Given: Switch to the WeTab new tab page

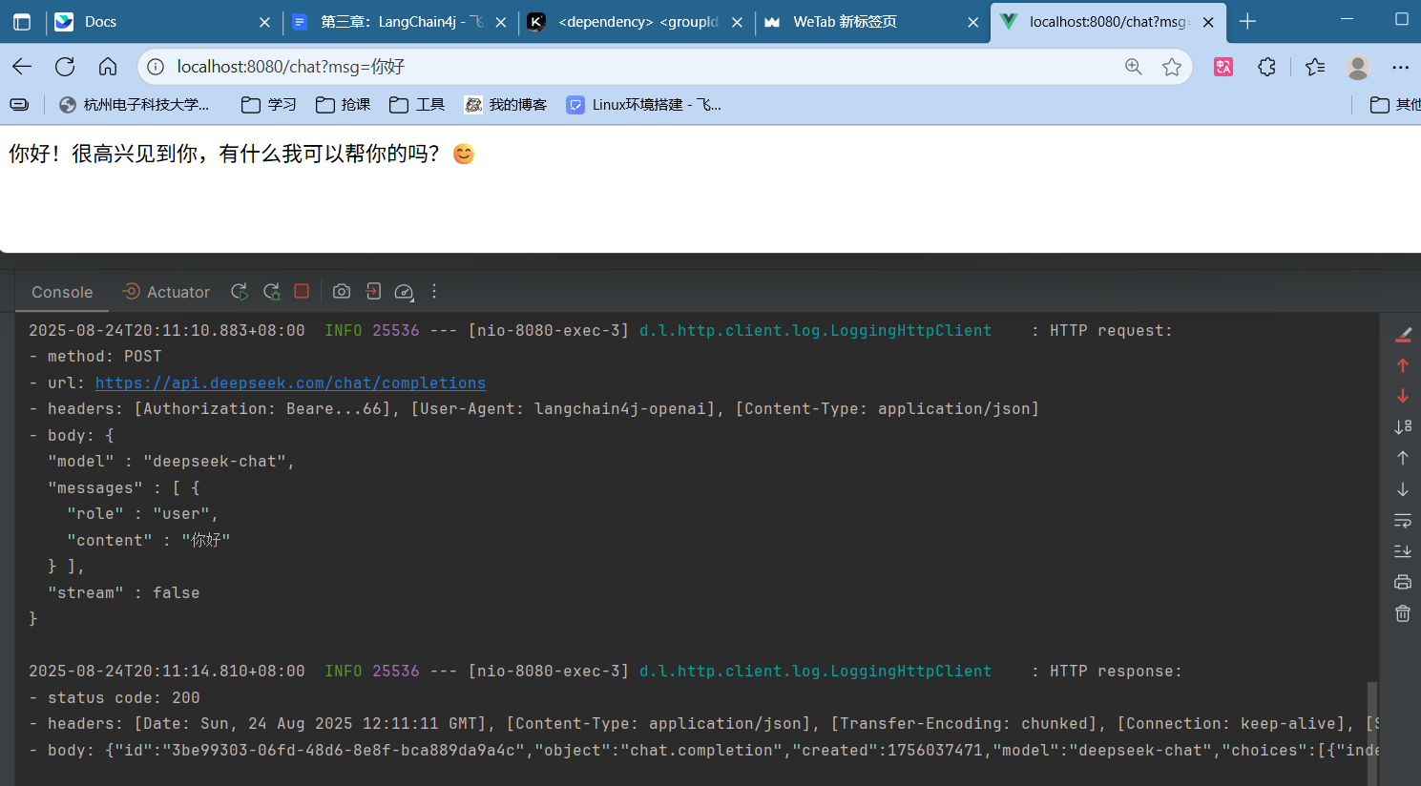Looking at the screenshot, I should point(872,21).
